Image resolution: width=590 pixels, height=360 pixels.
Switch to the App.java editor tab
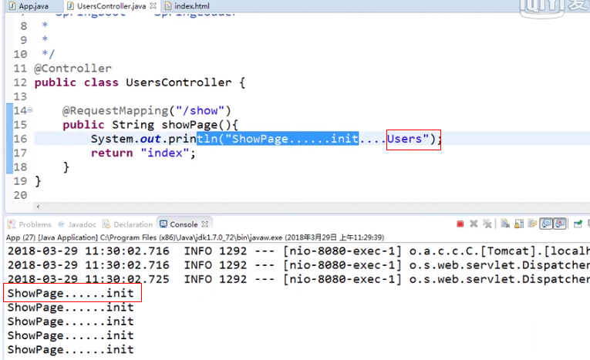pyautogui.click(x=29, y=6)
